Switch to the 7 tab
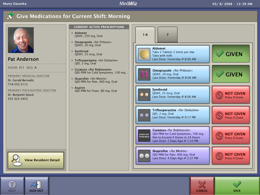Screen dimensions: 260x195 [x=167, y=35]
